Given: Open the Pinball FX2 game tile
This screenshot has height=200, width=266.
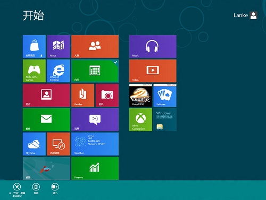Looking at the screenshot, I should 140,95.
